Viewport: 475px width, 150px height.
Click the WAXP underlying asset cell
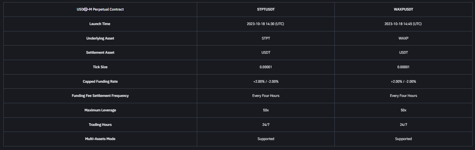403,38
